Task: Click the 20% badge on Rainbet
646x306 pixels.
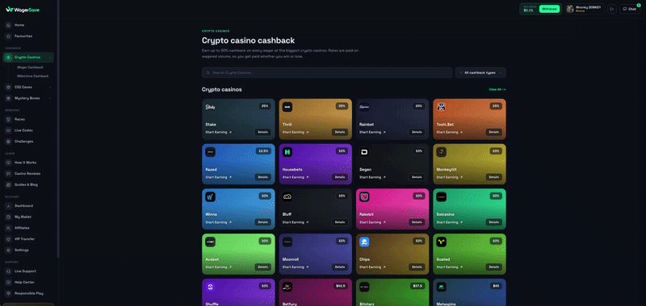Action: [x=419, y=106]
